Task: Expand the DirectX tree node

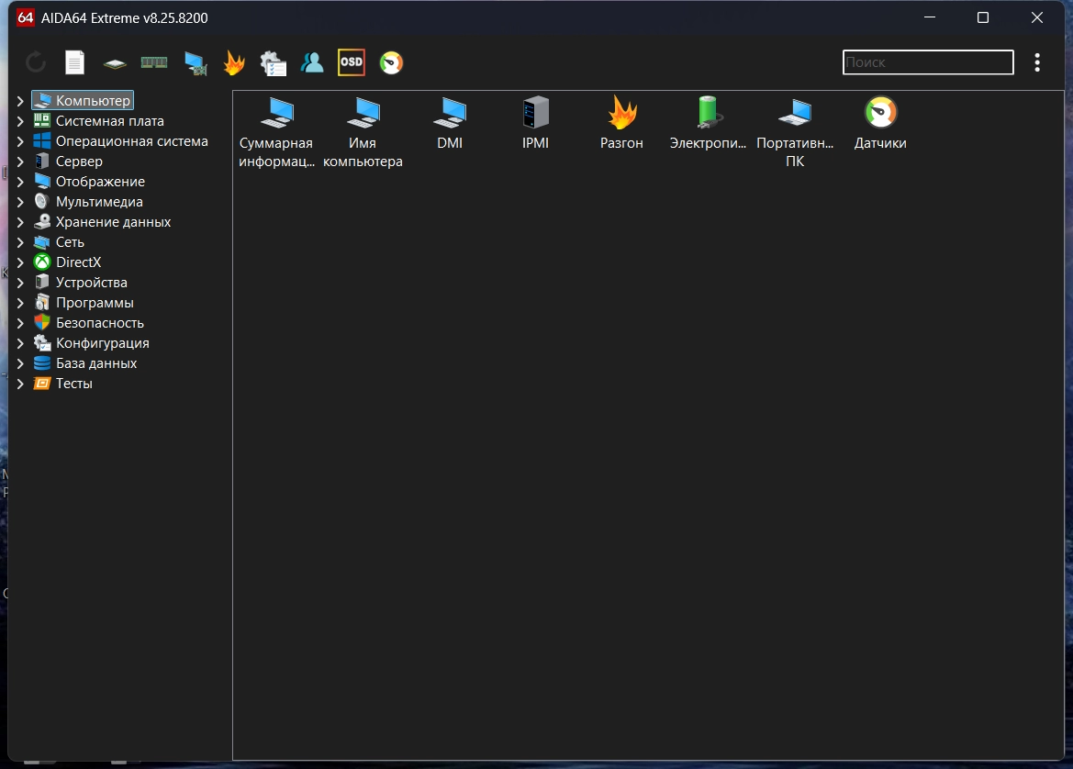Action: [20, 262]
